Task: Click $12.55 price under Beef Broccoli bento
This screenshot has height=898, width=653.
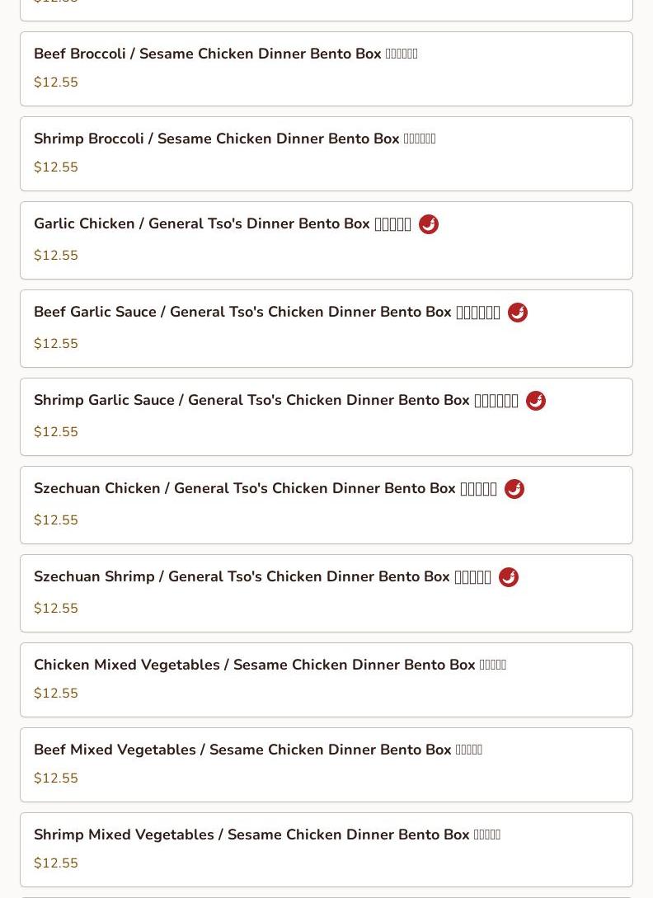Action: 56,82
